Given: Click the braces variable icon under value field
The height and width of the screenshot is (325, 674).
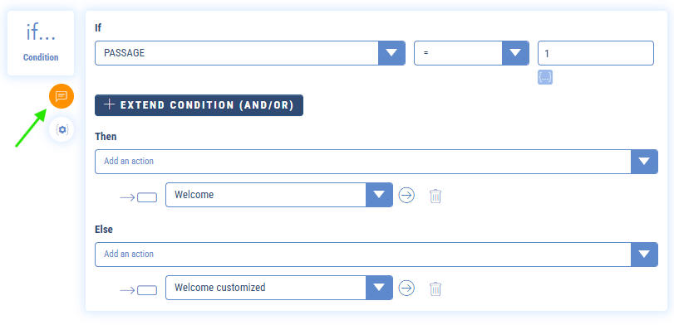Looking at the screenshot, I should (x=545, y=77).
